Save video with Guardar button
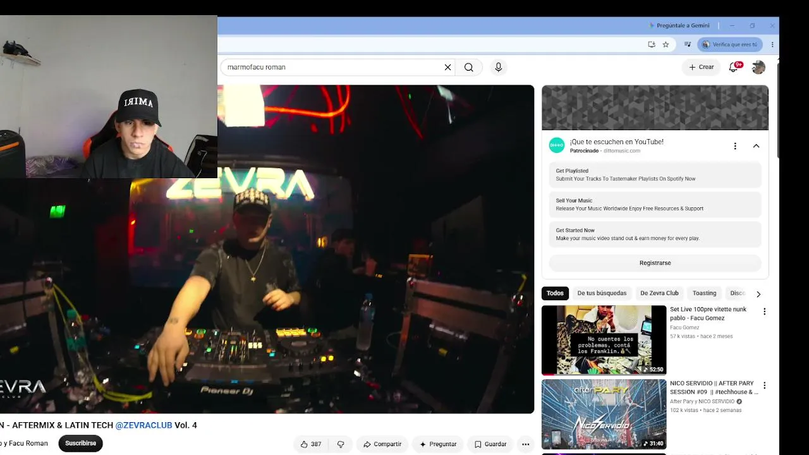Viewport: 809px width, 455px height. [x=490, y=444]
